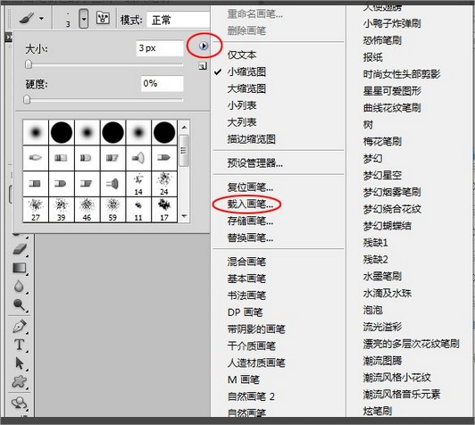Select the spatter brush labeled 39
Screen dimensions: 475x425
pos(62,210)
